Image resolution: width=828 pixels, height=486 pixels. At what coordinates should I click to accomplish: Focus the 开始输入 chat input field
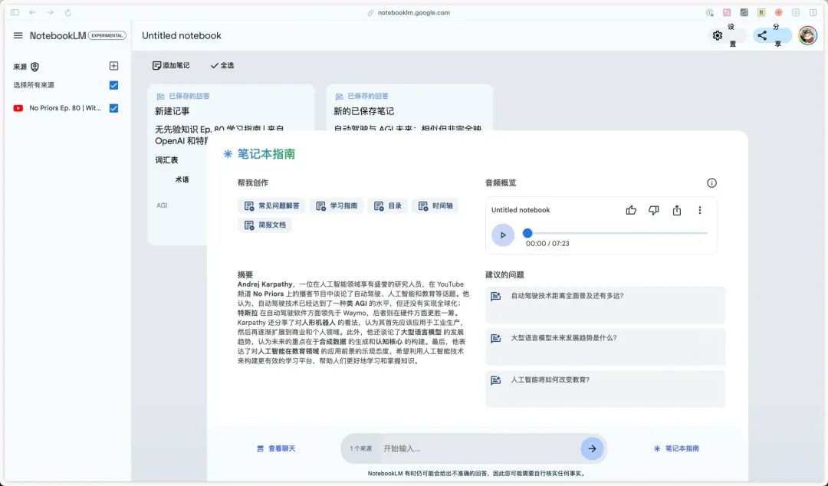478,448
